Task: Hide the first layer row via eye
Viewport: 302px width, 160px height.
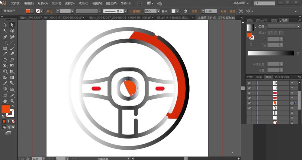Action: tap(249, 83)
